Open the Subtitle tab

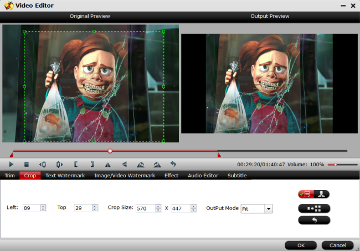pos(237,176)
